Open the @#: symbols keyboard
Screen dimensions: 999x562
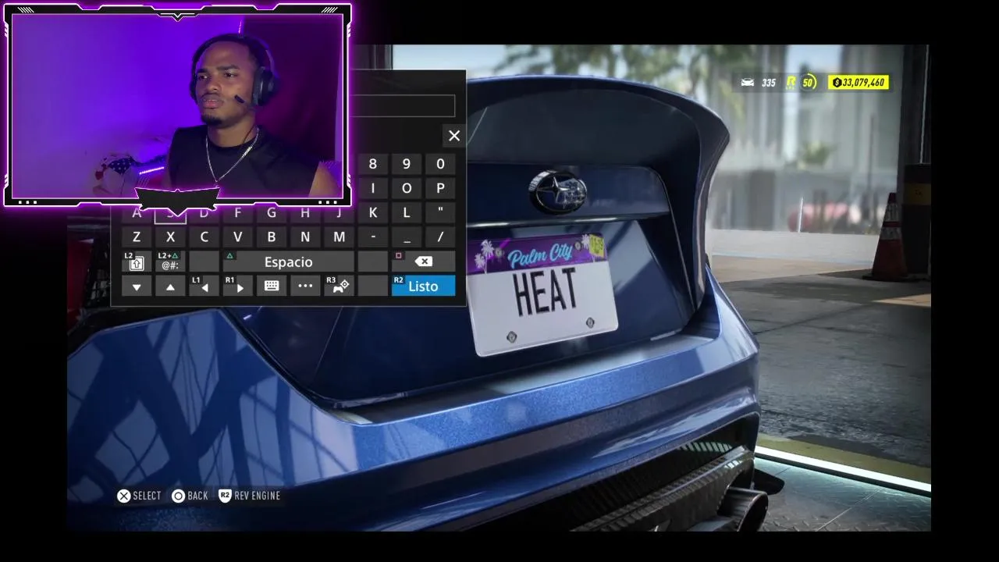click(x=170, y=261)
